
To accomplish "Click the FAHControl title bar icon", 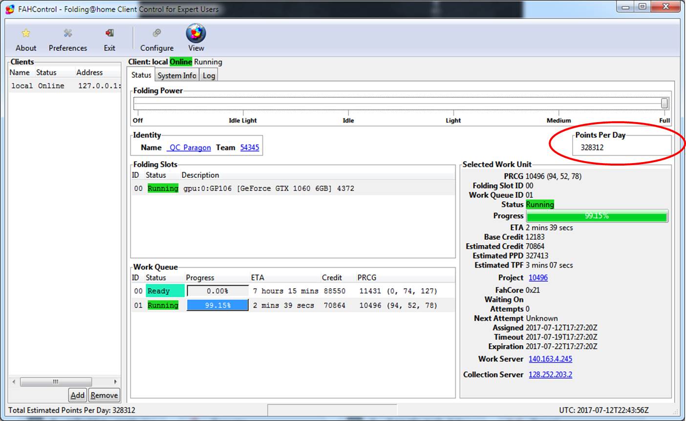I will [x=10, y=9].
